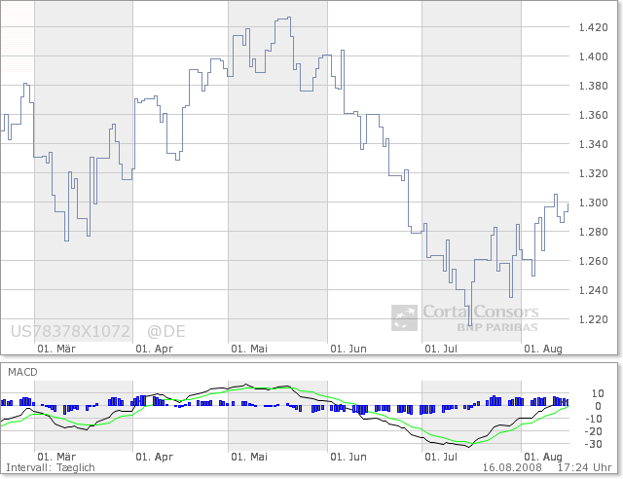The width and height of the screenshot is (623, 479).
Task: Select the 1.380 price axis value
Action: coord(594,86)
